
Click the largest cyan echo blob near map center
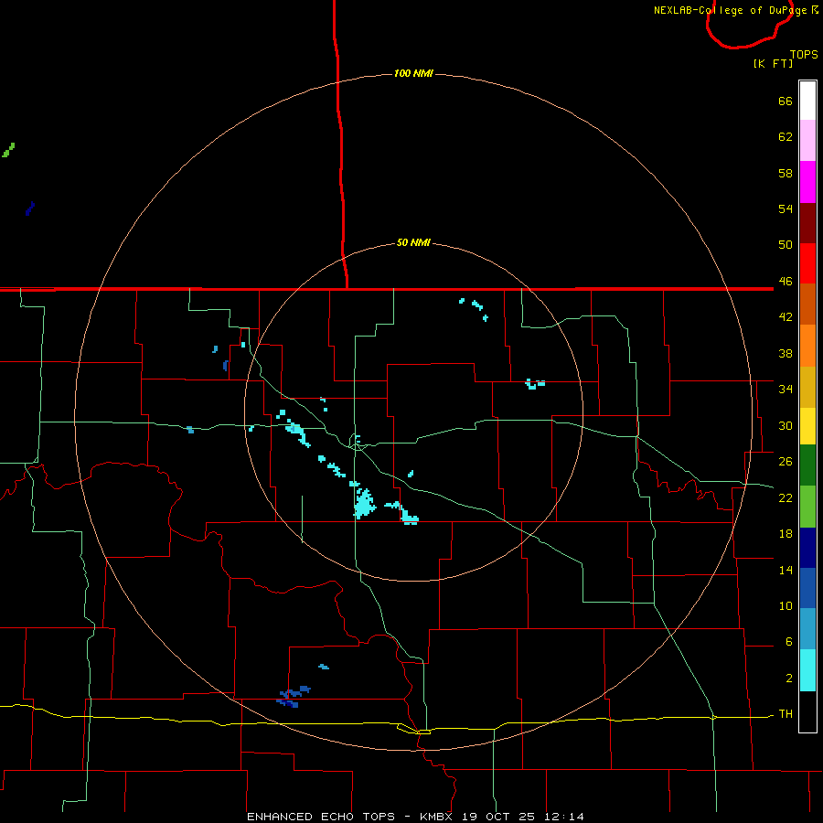pyautogui.click(x=364, y=503)
